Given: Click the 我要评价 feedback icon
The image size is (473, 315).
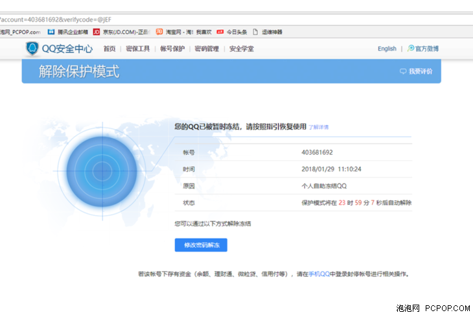Looking at the screenshot, I should 403,71.
